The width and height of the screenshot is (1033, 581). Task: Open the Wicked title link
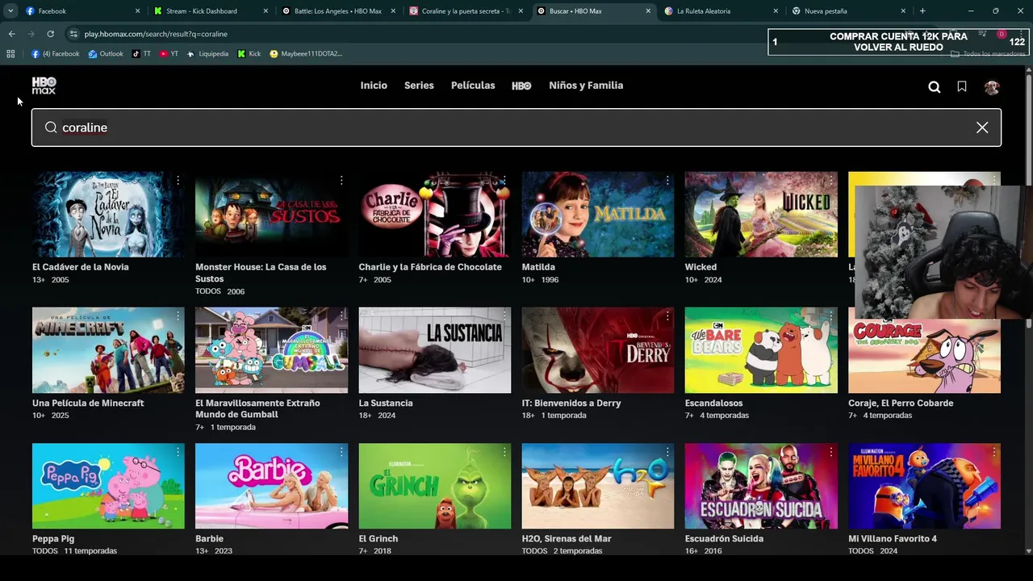pyautogui.click(x=701, y=267)
